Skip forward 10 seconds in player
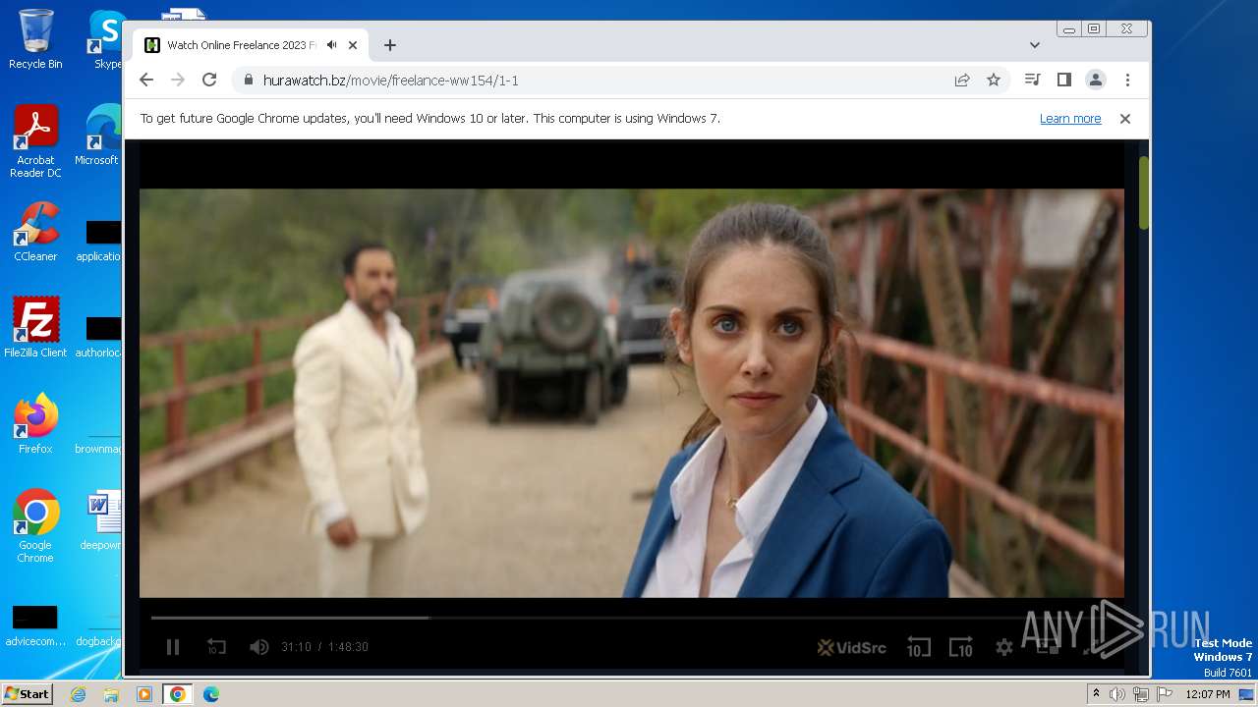 [960, 647]
